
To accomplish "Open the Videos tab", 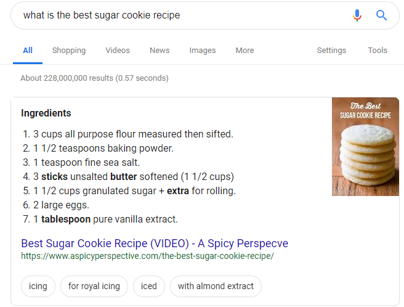I will tap(118, 51).
